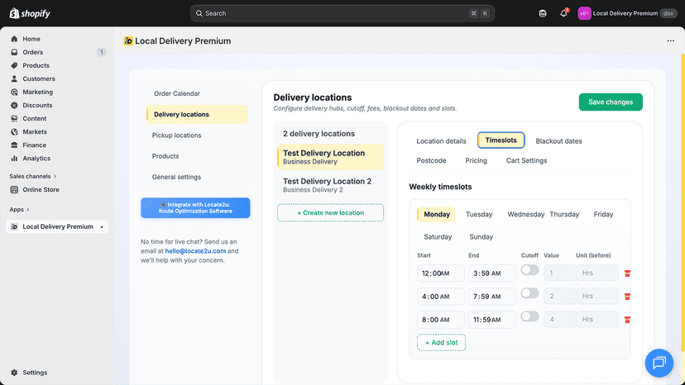Viewport: 685px width, 385px height.
Task: Open the hello@locate2u.com email link
Action: click(195, 251)
